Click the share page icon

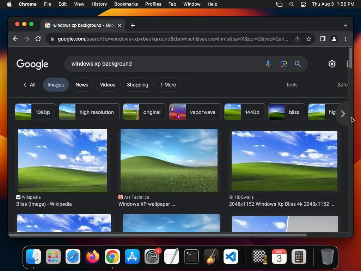click(x=298, y=39)
